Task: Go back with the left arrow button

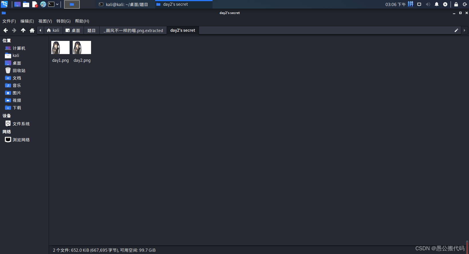Action: coord(5,30)
